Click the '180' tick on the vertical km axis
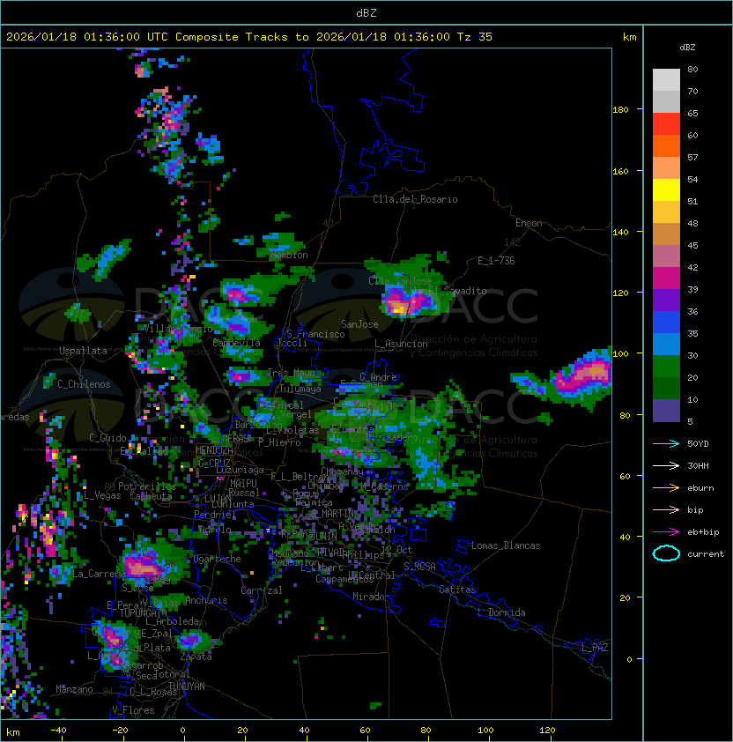Screen dimensions: 733x742 (x=620, y=110)
